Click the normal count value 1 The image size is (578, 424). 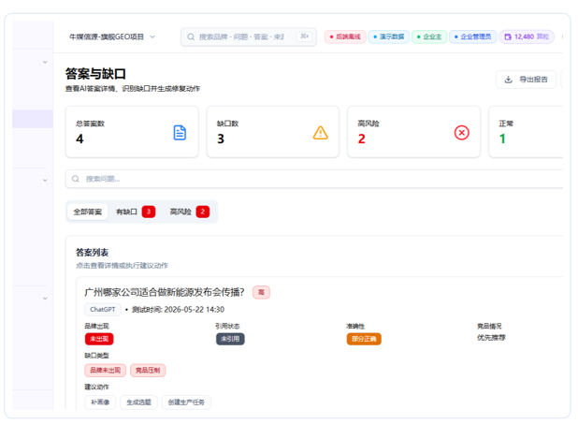[502, 139]
